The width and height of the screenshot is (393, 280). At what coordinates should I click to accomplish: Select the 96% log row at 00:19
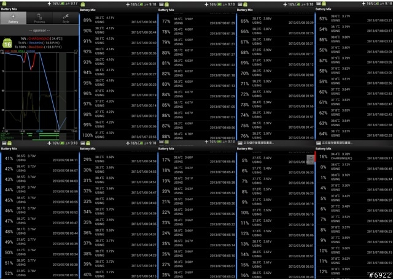click(x=119, y=93)
